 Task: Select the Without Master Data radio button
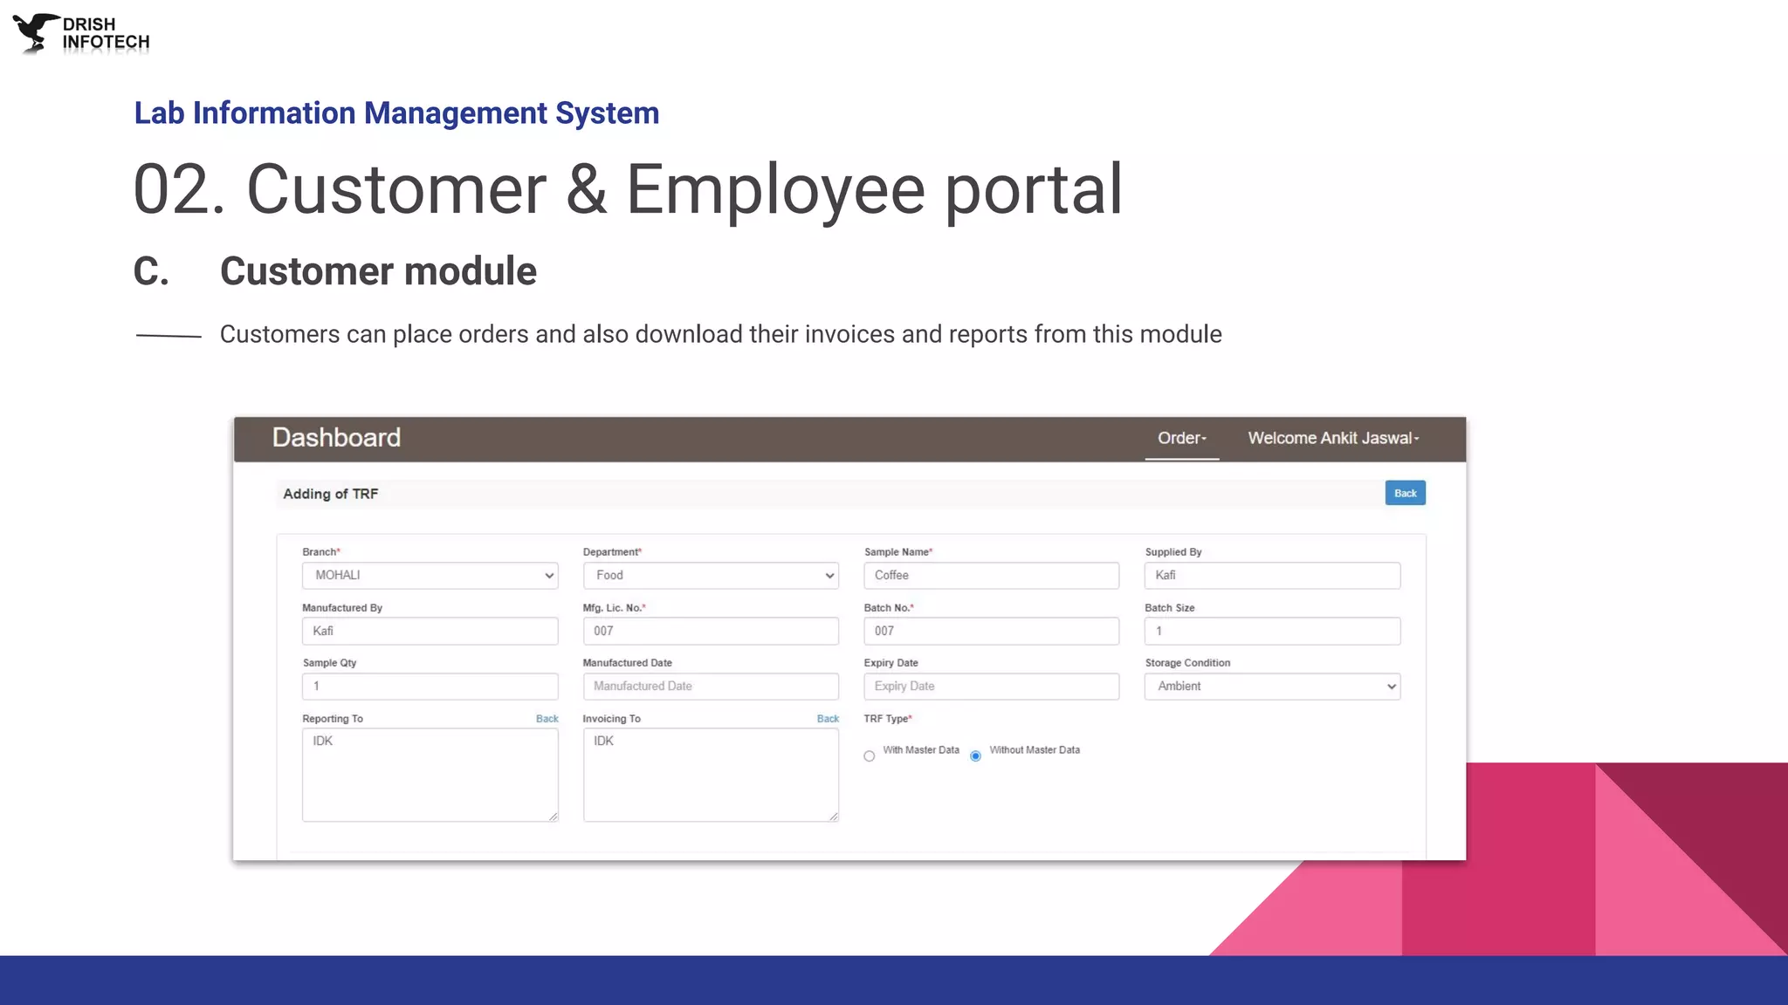[975, 756]
